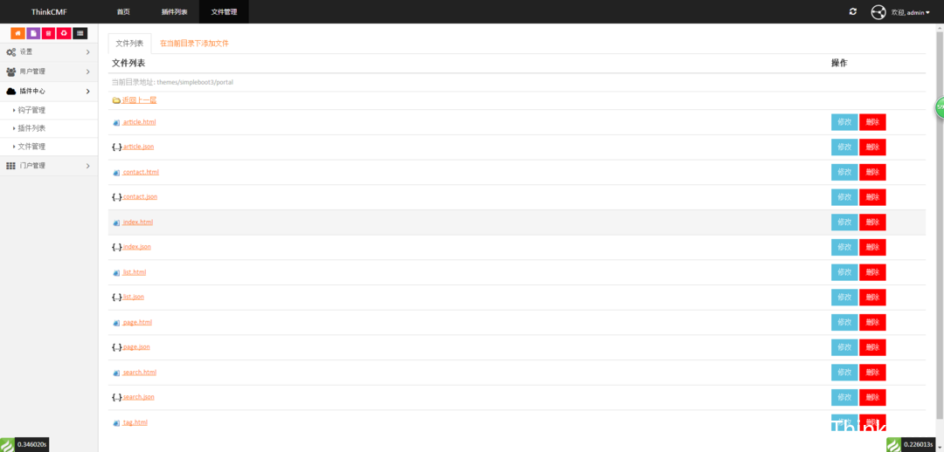Expand the 设置 sidebar section
Viewport: 944px width, 452px height.
pos(49,52)
